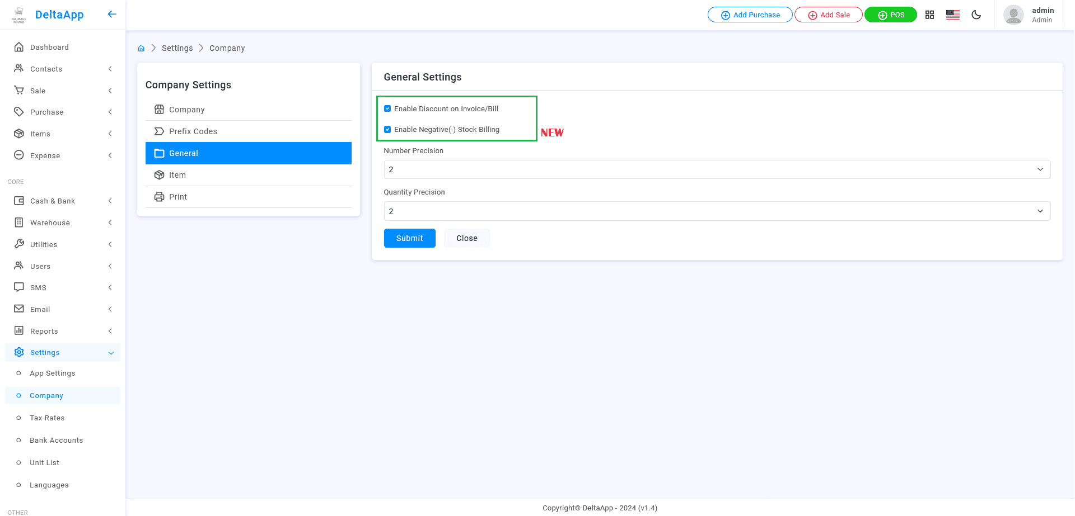Go to App Settings submenu item
This screenshot has width=1075, height=516.
pos(52,373)
